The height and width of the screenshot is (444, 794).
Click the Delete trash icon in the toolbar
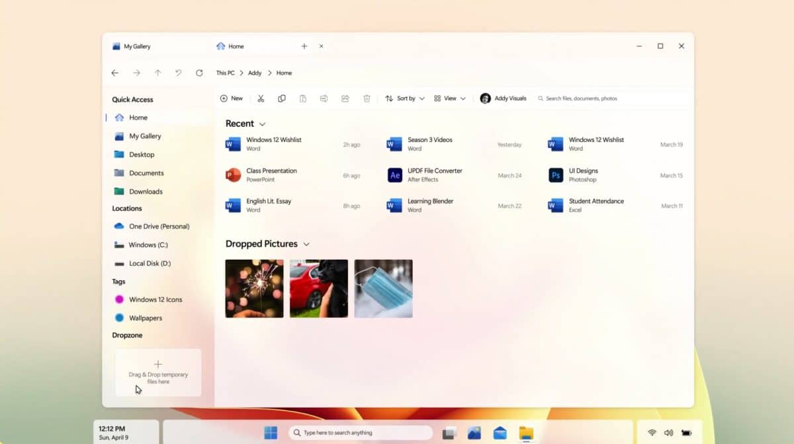tap(367, 98)
